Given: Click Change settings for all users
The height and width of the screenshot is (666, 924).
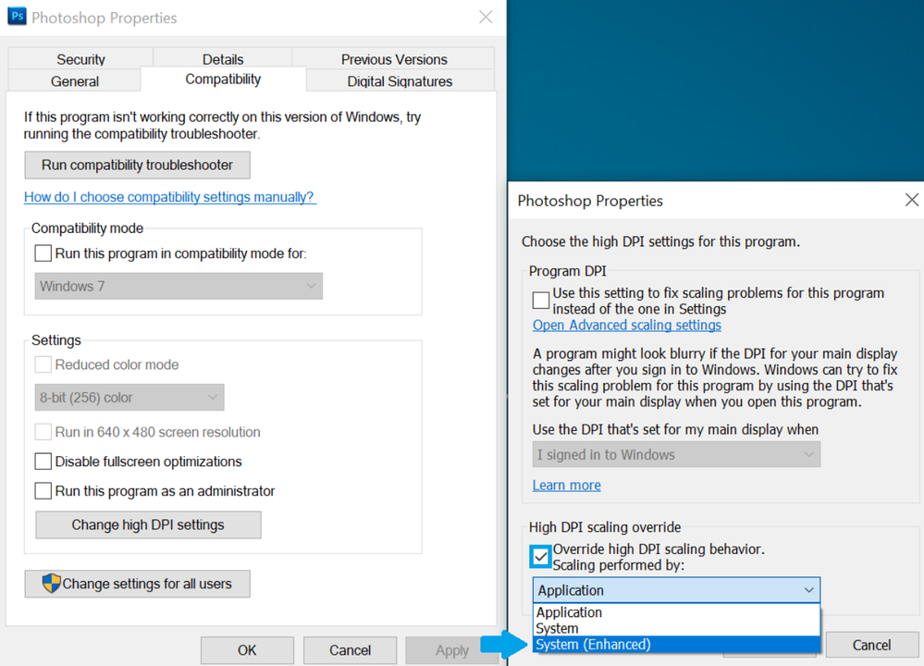Looking at the screenshot, I should [137, 584].
